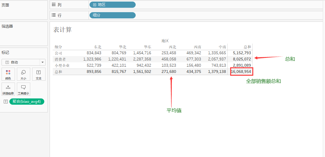Click cell value 253,458

tap(169, 53)
